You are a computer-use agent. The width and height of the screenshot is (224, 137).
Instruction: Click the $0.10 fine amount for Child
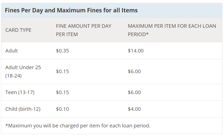63,109
